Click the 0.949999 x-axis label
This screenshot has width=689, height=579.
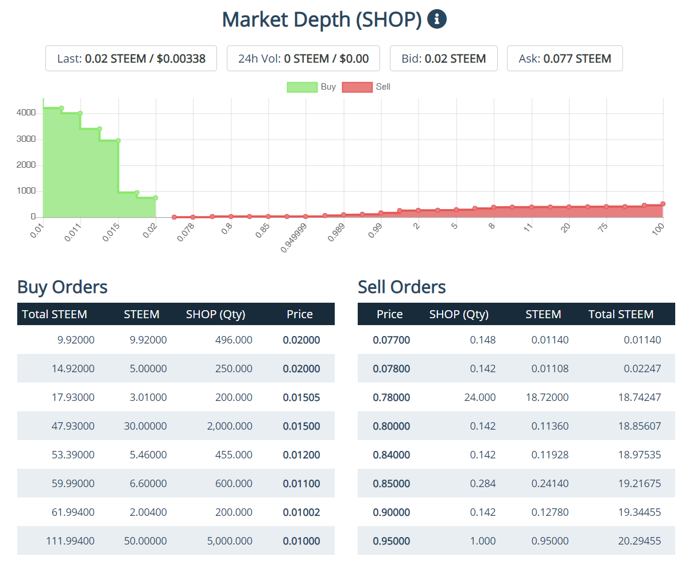(294, 238)
